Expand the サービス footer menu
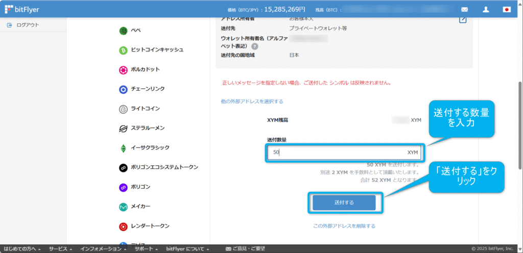 click(60, 249)
